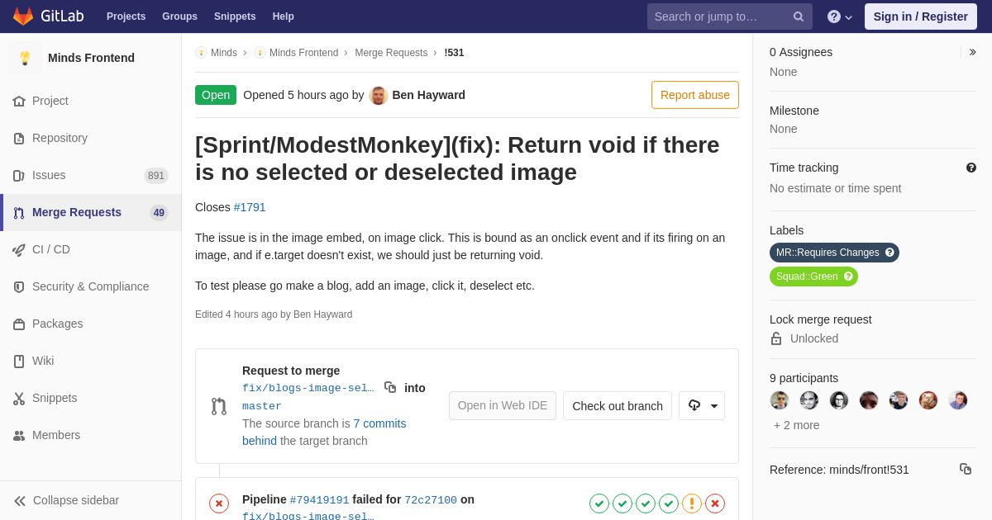Copy merge request reference icon
Image resolution: width=992 pixels, height=520 pixels.
966,469
